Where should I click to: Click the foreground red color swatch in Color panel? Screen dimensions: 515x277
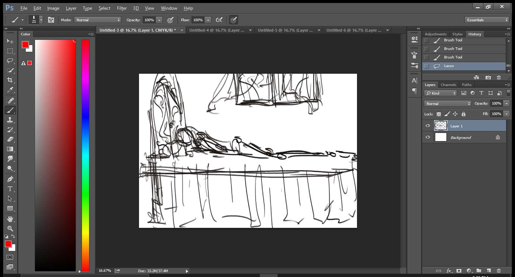pos(25,45)
